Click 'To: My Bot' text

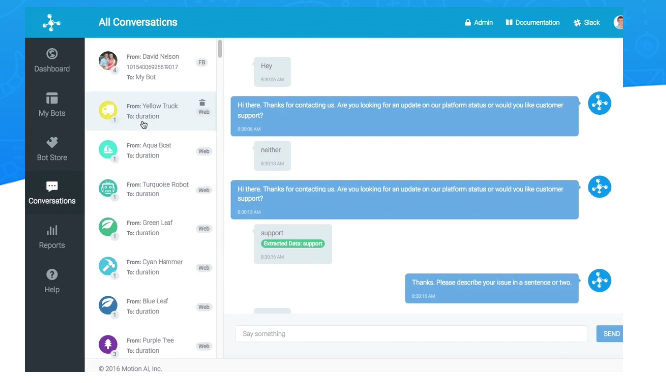(141, 77)
